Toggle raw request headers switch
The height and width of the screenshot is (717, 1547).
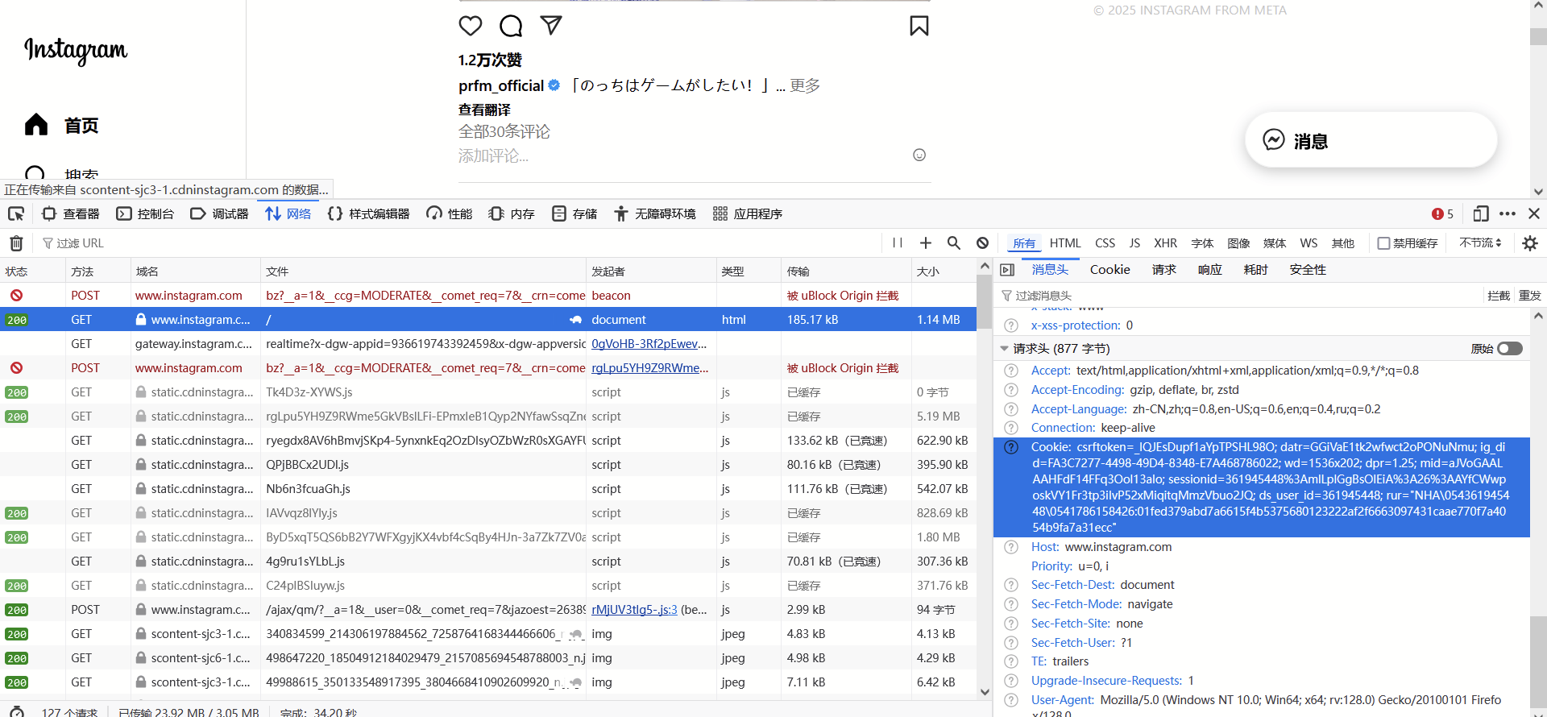tap(1510, 349)
